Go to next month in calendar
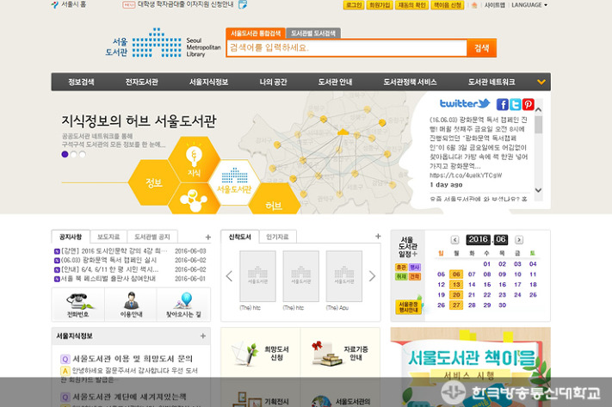This screenshot has height=407, width=612. (x=519, y=239)
